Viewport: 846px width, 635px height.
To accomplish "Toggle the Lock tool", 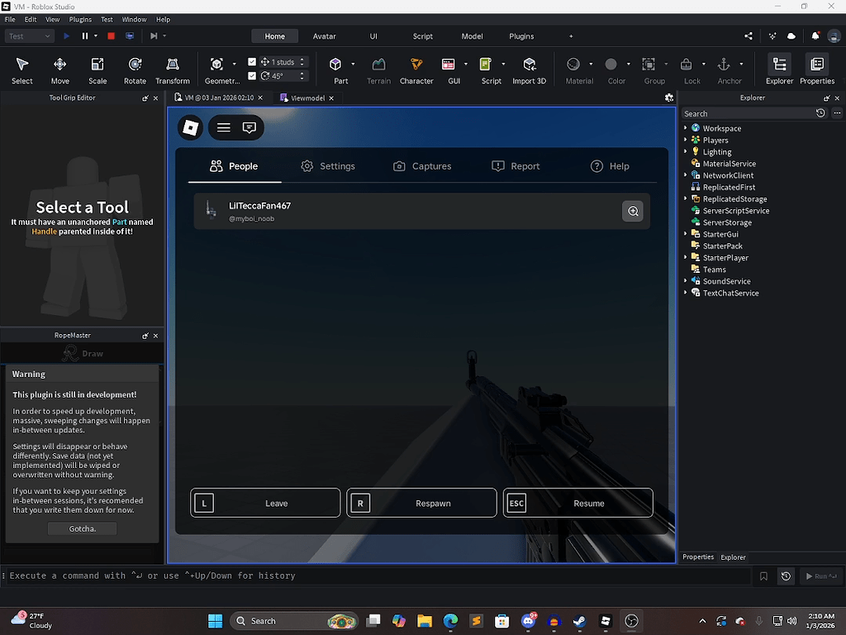I will pos(688,66).
